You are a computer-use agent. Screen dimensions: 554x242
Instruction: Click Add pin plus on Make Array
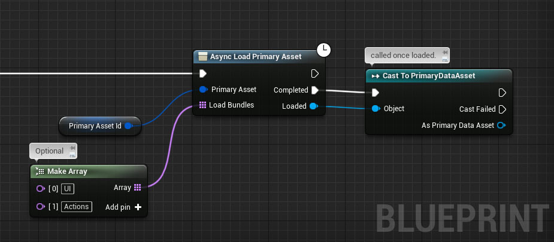click(138, 207)
